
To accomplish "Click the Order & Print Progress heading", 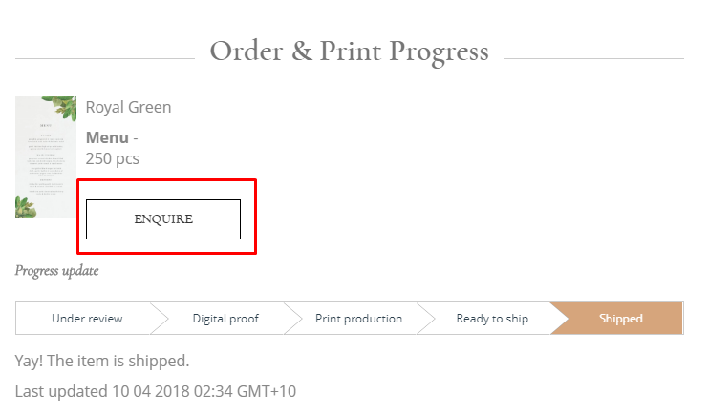I will click(350, 52).
